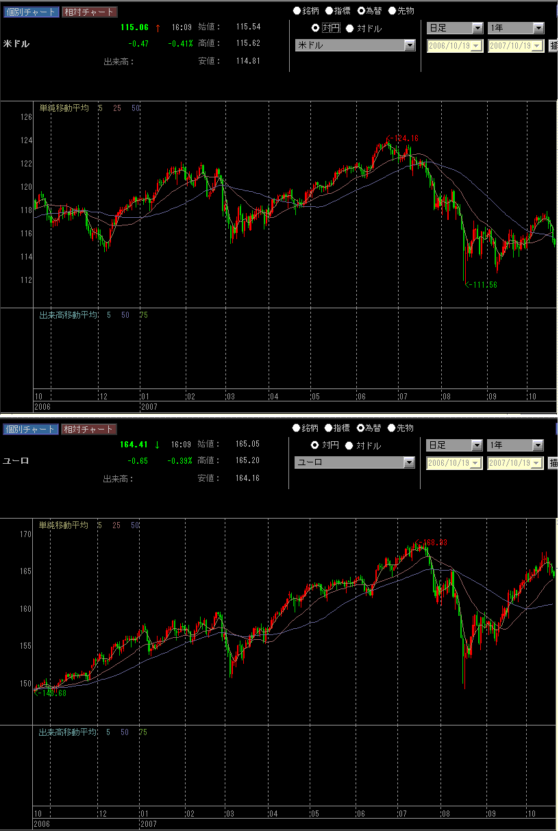Click the opening value 115.54

(x=248, y=27)
